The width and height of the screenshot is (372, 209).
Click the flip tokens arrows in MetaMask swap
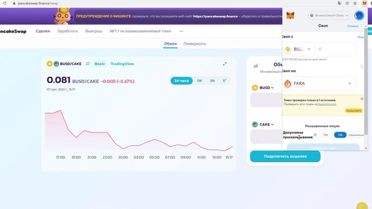[x=362, y=67]
